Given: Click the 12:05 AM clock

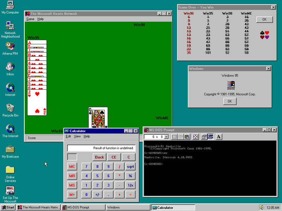Looking at the screenshot, I should click(x=273, y=207).
